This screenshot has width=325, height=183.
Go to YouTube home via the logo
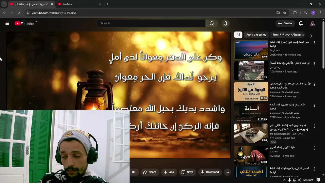pos(24,23)
